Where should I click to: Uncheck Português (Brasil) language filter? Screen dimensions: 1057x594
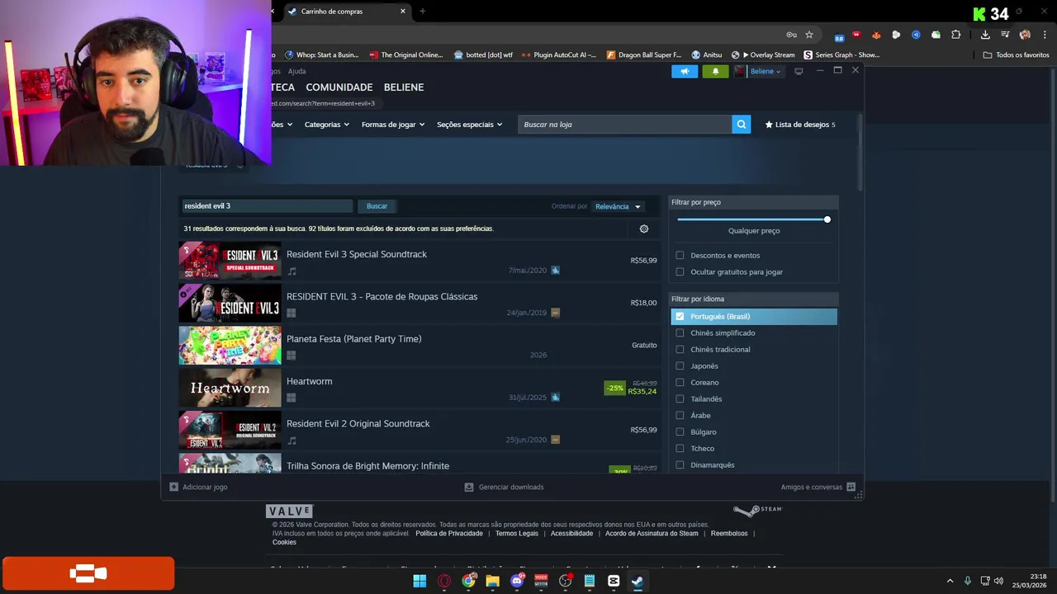[680, 317]
